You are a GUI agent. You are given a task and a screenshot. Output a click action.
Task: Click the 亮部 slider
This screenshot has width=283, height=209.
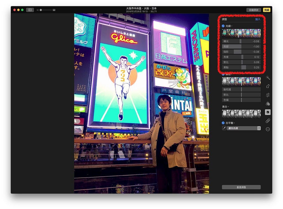click(241, 47)
